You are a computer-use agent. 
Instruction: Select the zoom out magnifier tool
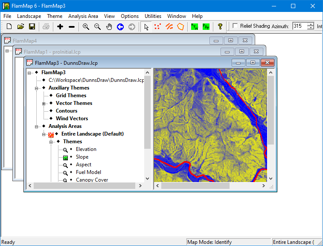(97, 26)
